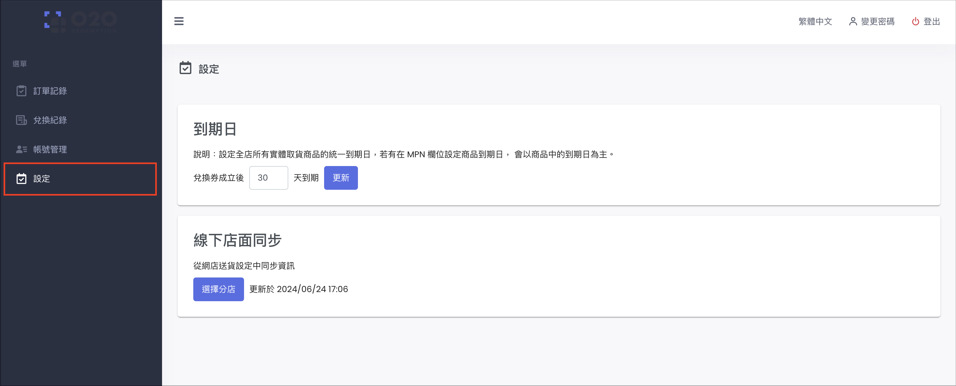Click the 兌換紀錄 list icon
This screenshot has width=956, height=386.
click(21, 120)
